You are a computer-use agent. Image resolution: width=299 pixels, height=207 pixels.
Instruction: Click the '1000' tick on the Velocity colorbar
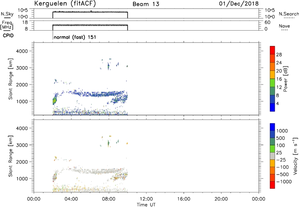pos(282,131)
